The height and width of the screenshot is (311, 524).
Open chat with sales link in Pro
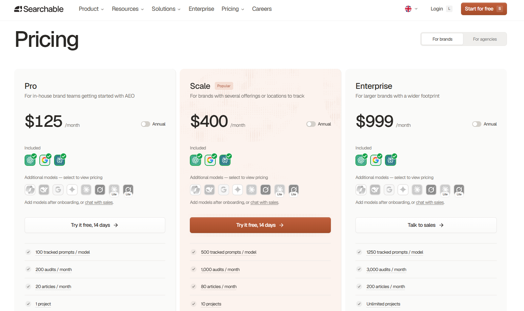[x=99, y=203]
